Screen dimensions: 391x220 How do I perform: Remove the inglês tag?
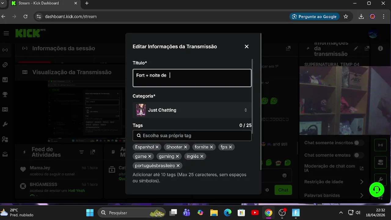point(202,156)
